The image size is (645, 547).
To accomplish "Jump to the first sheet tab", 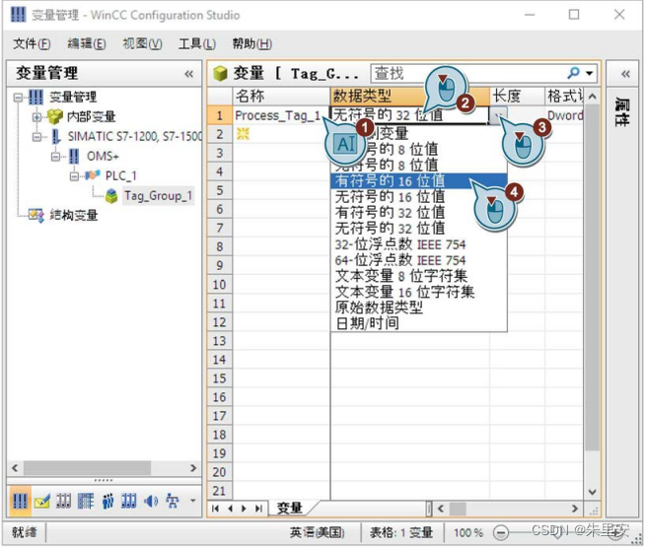I will tap(215, 509).
